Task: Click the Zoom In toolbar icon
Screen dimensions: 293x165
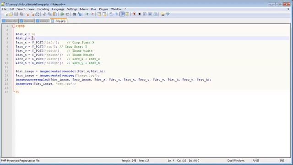Action: coord(87,14)
